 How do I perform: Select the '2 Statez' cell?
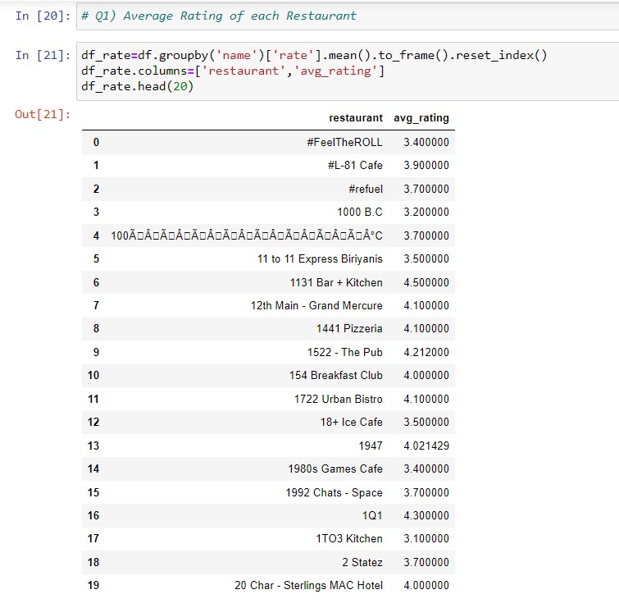pos(362,562)
